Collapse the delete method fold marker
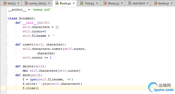Image resolution: width=175 pixels, height=94 pixels. tap(6, 66)
